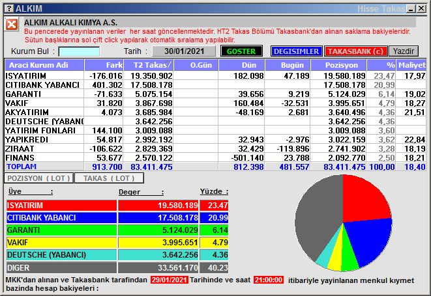Select ISYATIRIM row in table
This screenshot has width=431, height=296.
click(215, 75)
